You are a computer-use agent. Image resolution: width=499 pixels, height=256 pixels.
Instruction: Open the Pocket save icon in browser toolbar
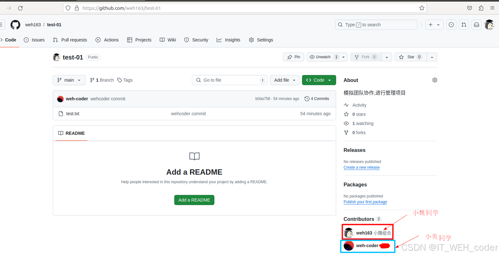pyautogui.click(x=470, y=8)
